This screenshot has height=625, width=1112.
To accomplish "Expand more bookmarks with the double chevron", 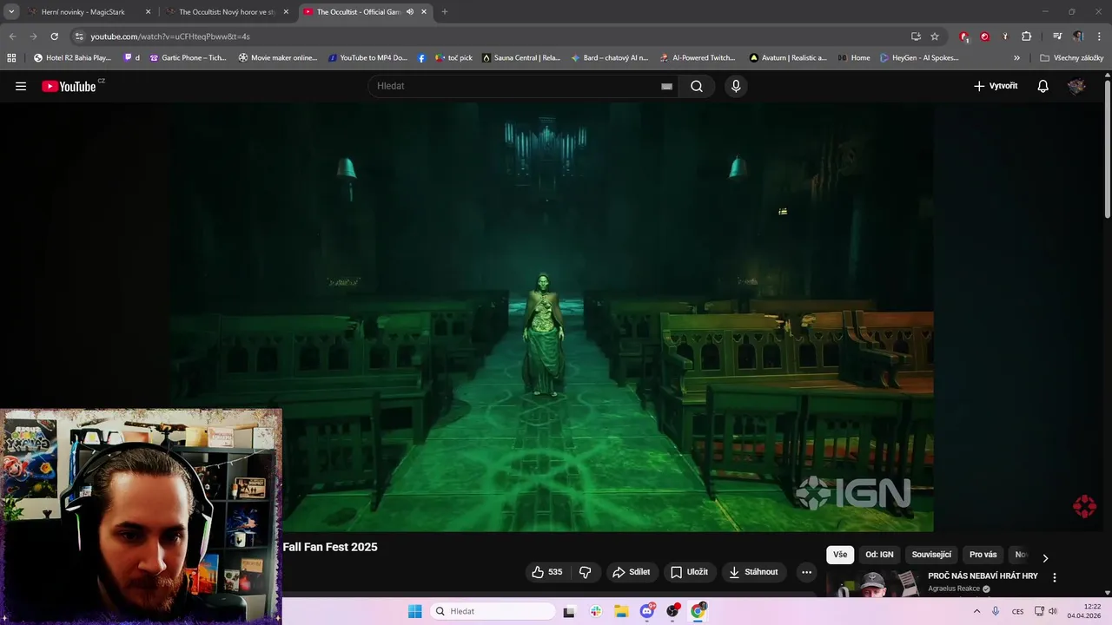I will pyautogui.click(x=1016, y=58).
